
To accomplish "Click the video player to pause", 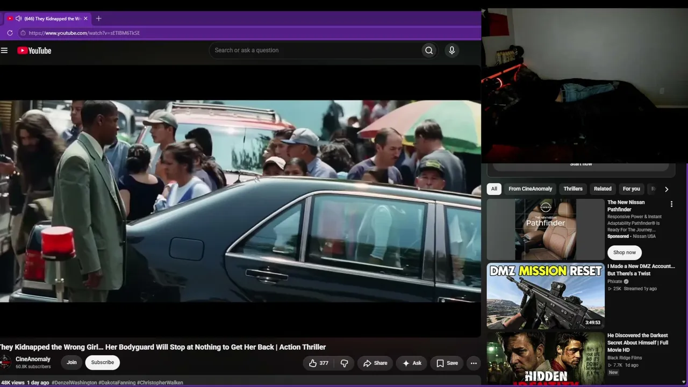I will (x=240, y=201).
